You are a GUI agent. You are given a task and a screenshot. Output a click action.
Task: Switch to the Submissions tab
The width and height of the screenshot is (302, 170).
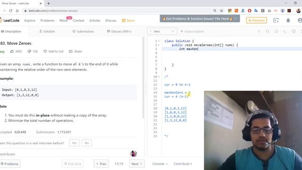point(83,31)
